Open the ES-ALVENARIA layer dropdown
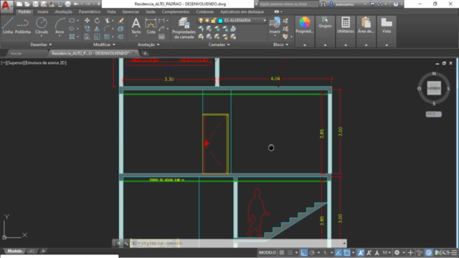 pyautogui.click(x=265, y=21)
